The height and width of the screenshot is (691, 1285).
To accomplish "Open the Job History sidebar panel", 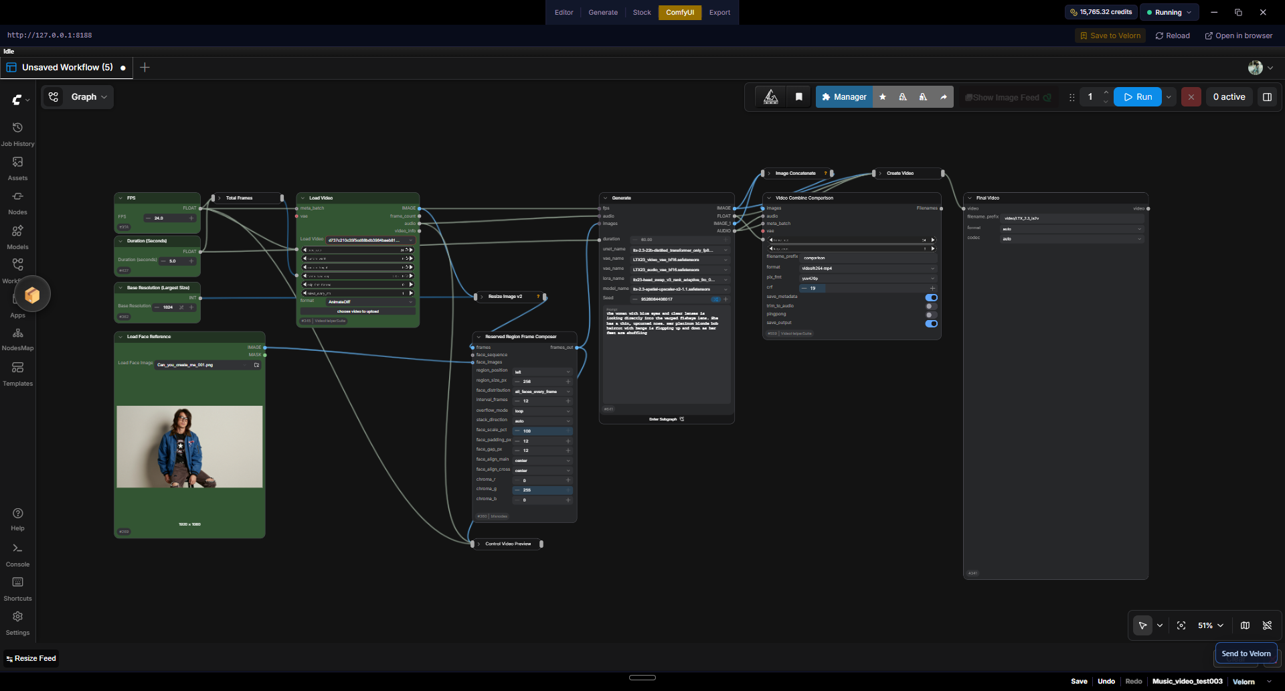I will tap(17, 134).
